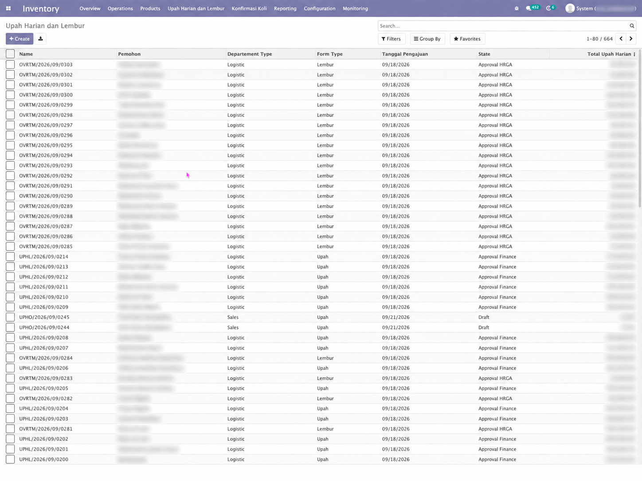Sort by Form Type column header

pos(348,54)
